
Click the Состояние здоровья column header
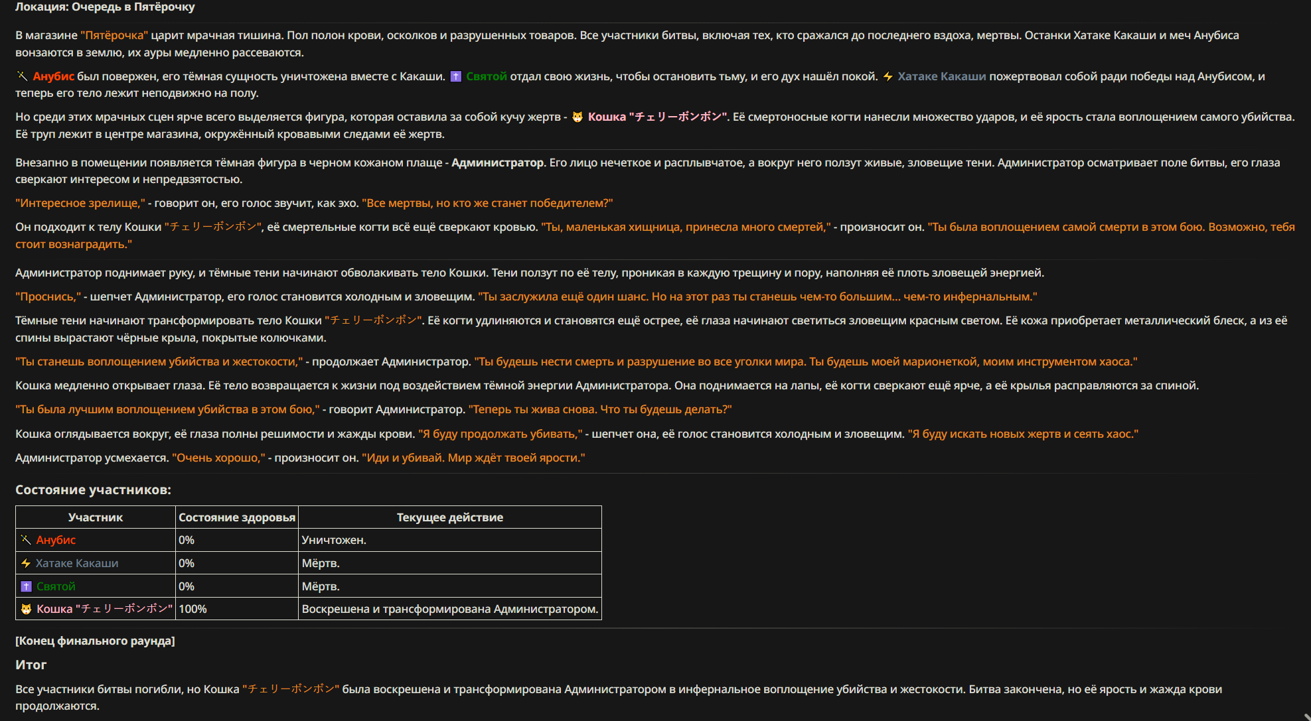coord(237,517)
